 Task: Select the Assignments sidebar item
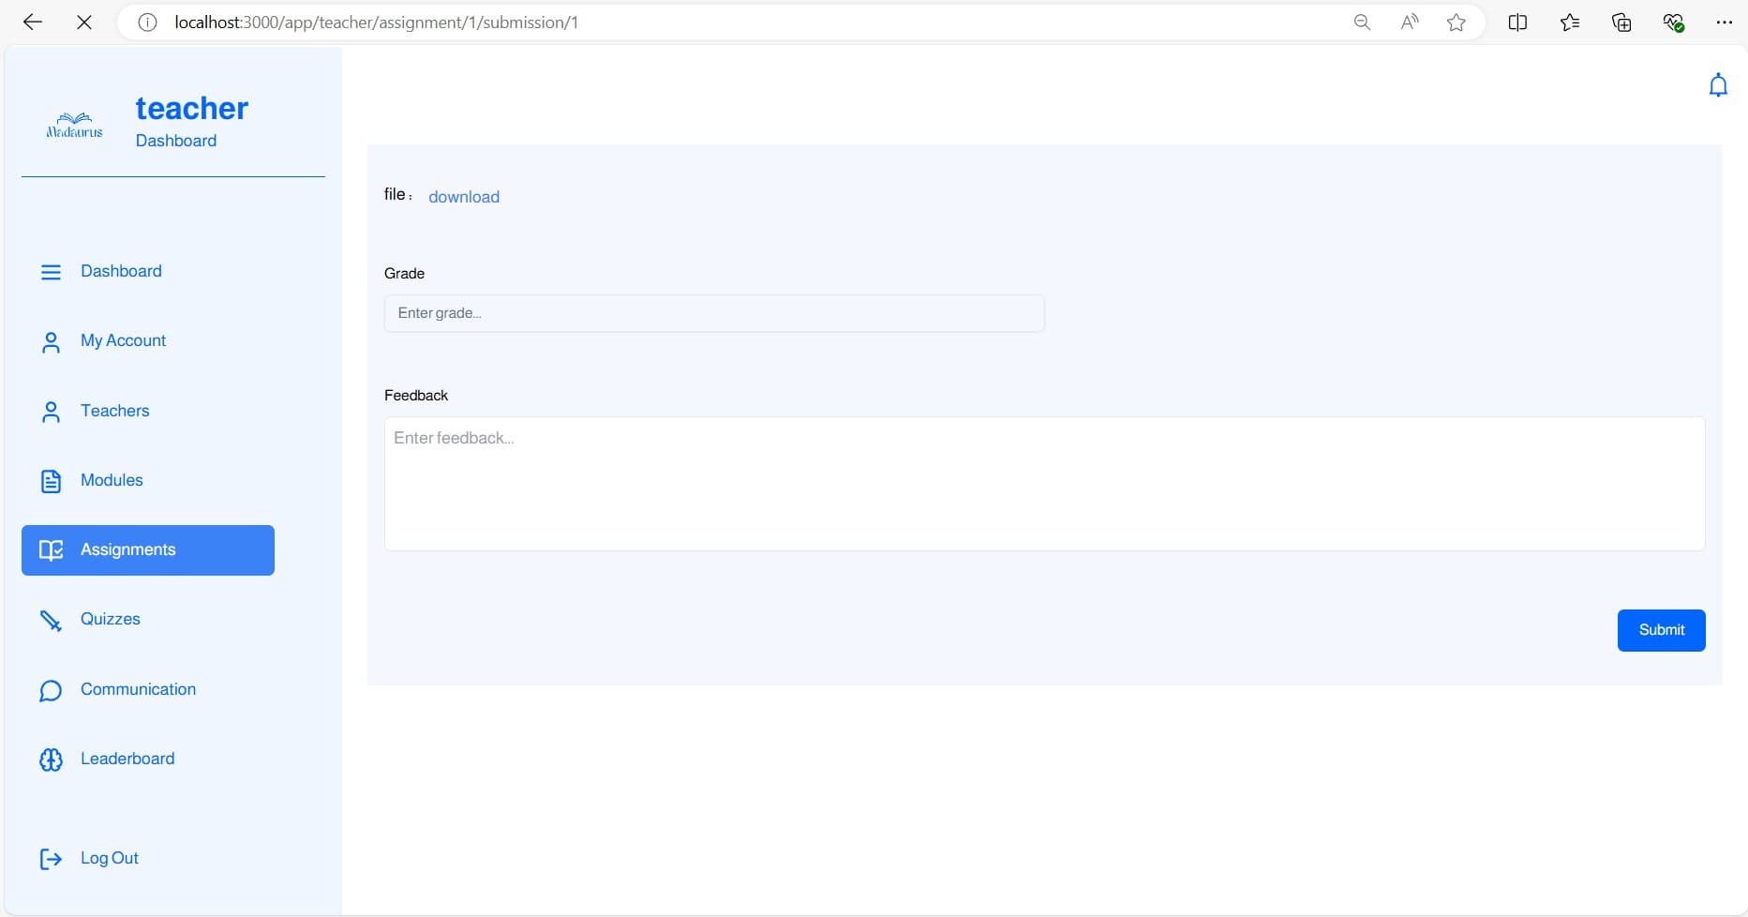click(x=148, y=549)
